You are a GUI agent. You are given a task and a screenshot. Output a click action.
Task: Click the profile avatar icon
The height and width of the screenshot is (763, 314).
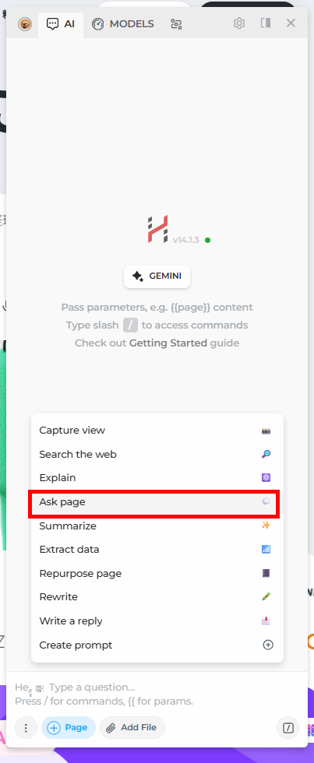click(25, 24)
